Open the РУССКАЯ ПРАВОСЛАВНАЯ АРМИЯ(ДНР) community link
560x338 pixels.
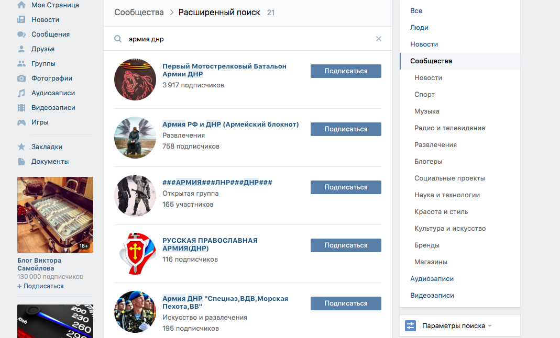210,244
